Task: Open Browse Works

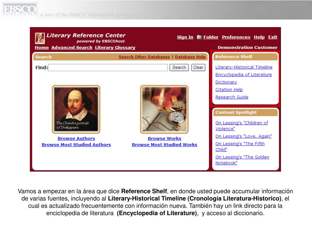Action: click(164, 138)
